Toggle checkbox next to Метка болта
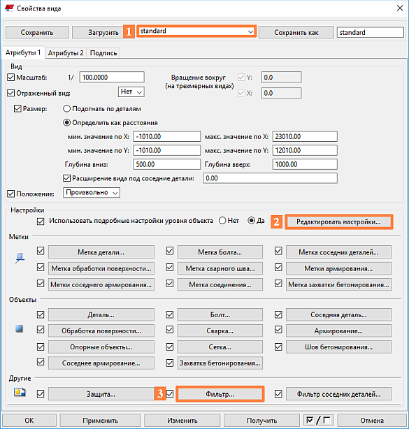 (x=170, y=251)
